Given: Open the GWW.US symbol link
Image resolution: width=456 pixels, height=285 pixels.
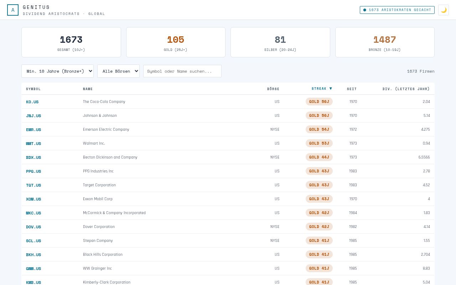Looking at the screenshot, I should [33, 269].
